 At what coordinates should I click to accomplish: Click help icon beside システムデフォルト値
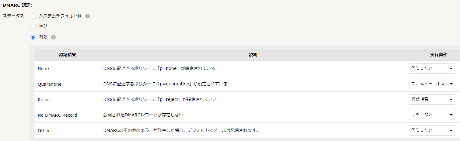click(x=88, y=16)
